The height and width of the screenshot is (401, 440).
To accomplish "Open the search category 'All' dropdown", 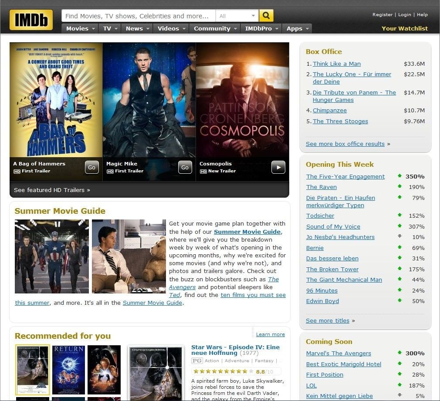I will (237, 16).
